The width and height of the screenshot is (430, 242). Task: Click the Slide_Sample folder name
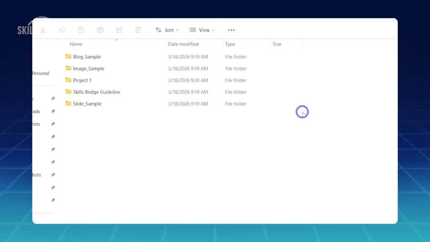(87, 104)
